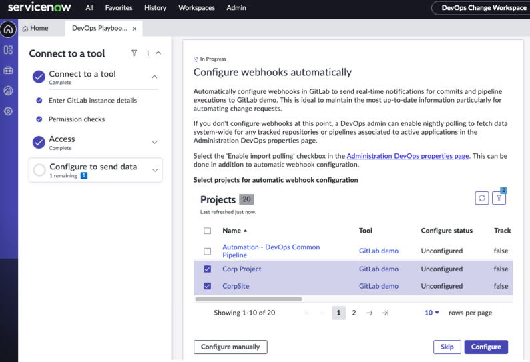Open Permission checks step
Screen dimensions: 530x362
(x=77, y=119)
